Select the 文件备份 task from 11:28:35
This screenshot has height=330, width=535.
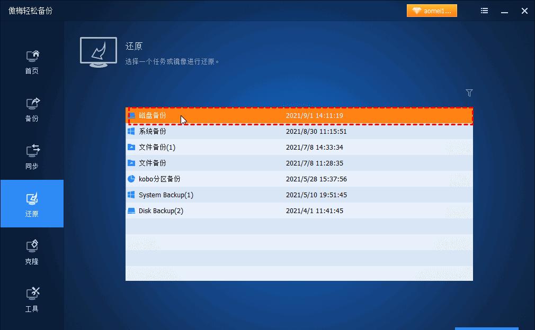pos(152,163)
